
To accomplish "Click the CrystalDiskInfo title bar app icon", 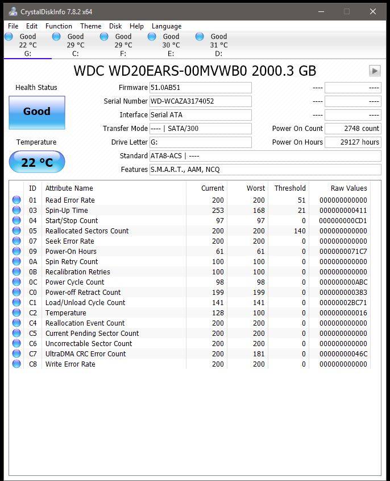I will [13, 11].
